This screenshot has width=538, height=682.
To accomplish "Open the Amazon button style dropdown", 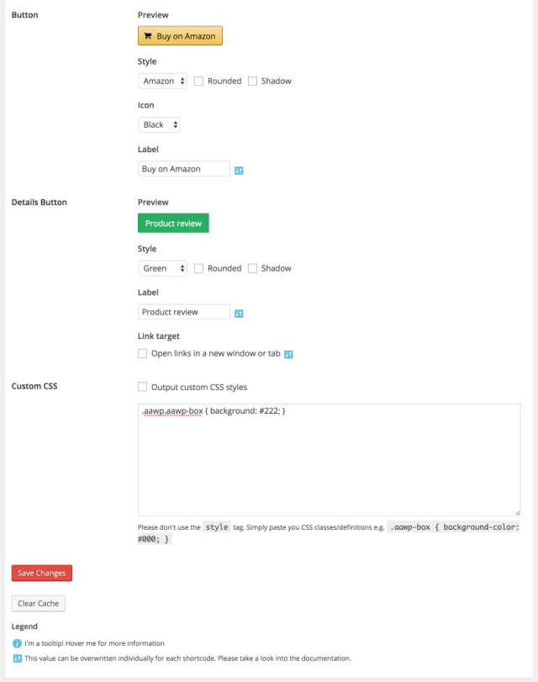I will pyautogui.click(x=163, y=81).
